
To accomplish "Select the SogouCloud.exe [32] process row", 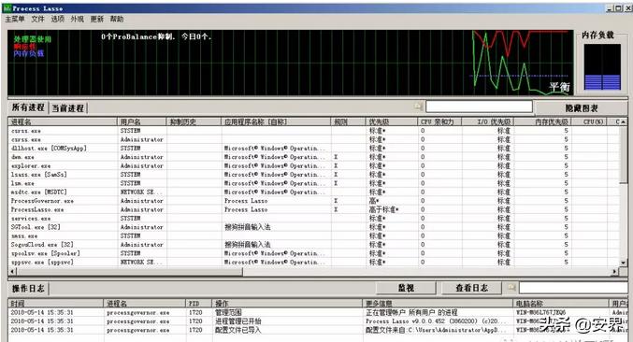I will coord(313,245).
